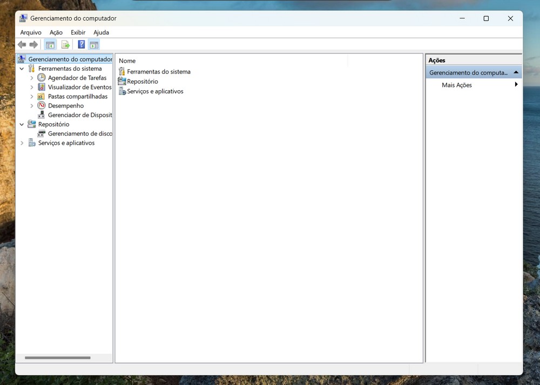Screen dimensions: 540x385
Task: Open the Exibir menu
Action: coord(78,32)
